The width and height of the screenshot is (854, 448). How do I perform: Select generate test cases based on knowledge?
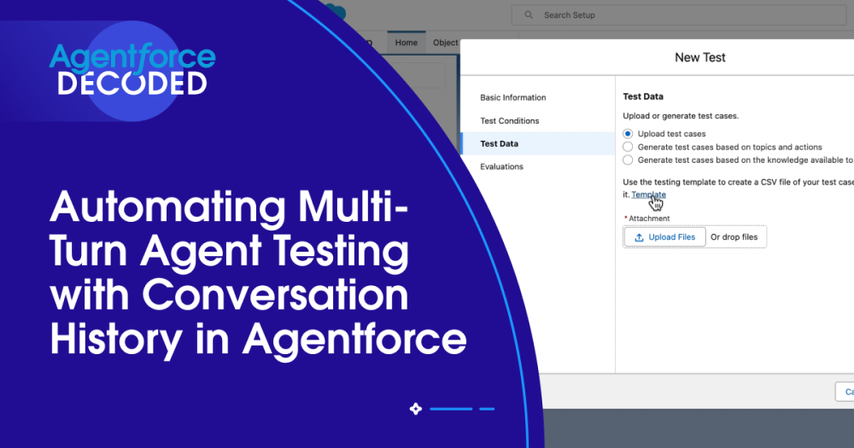pyautogui.click(x=629, y=160)
